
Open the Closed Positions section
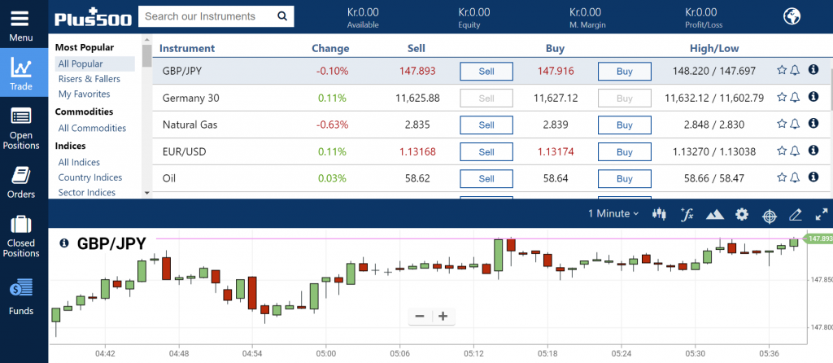point(21,235)
